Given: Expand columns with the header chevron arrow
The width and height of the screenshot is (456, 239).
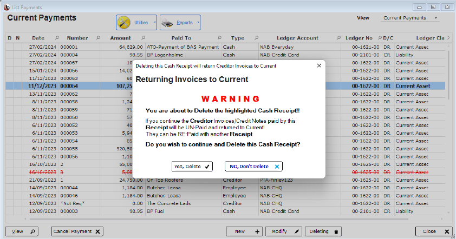Looking at the screenshot, I should pos(448,38).
